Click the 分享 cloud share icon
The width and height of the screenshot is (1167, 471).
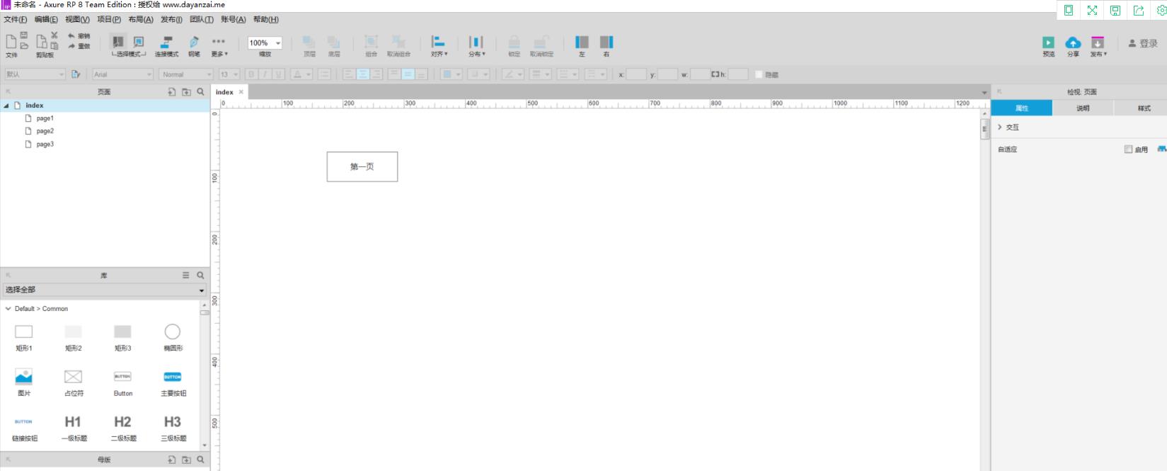tap(1073, 43)
